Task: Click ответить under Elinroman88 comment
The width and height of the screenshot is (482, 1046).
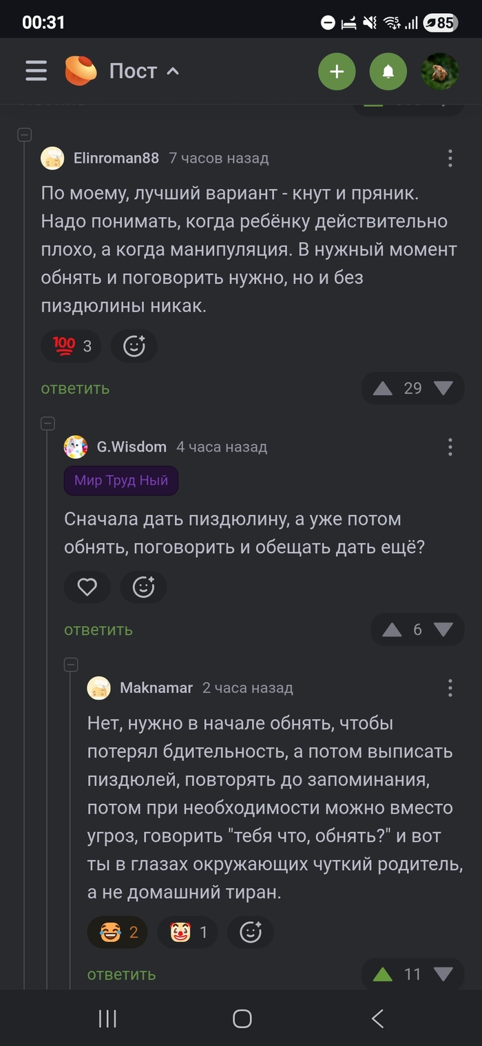Action: point(75,388)
